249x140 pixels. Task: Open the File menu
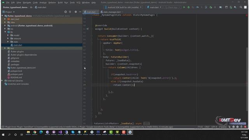coord(8,3)
